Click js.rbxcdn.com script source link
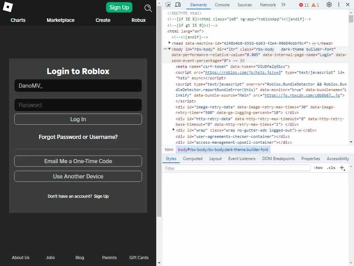 (302, 95)
